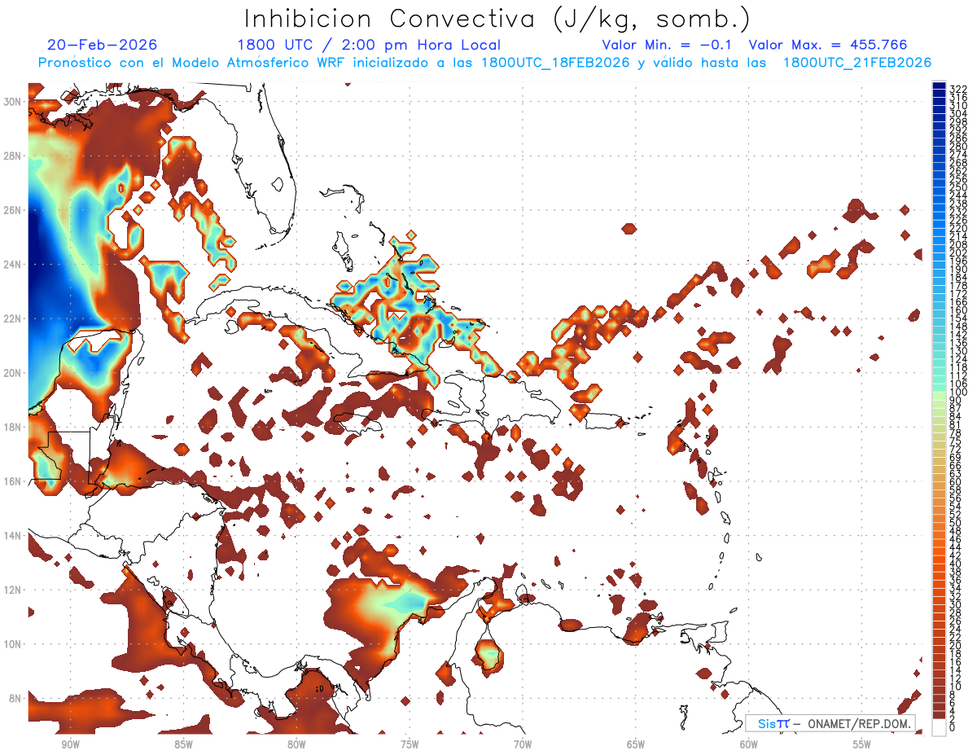The width and height of the screenshot is (977, 755).
Task: Click the Valor Max. = 455.766 readout
Action: pyautogui.click(x=828, y=45)
